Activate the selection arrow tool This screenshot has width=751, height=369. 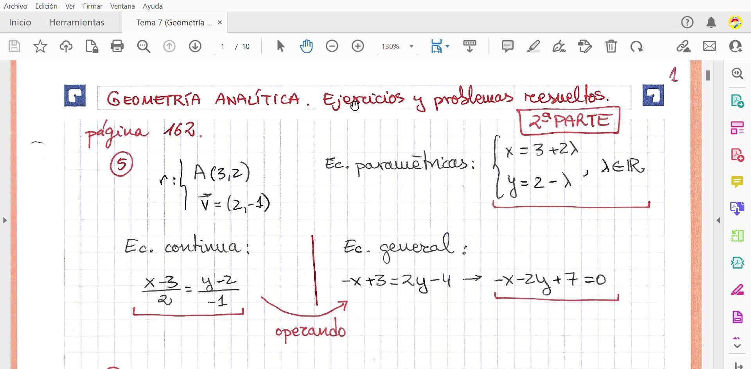(280, 46)
